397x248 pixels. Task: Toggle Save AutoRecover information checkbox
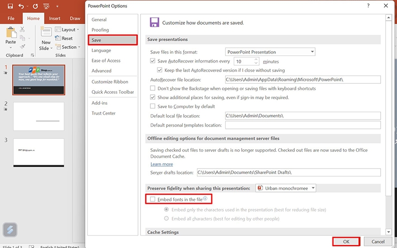[x=153, y=61]
